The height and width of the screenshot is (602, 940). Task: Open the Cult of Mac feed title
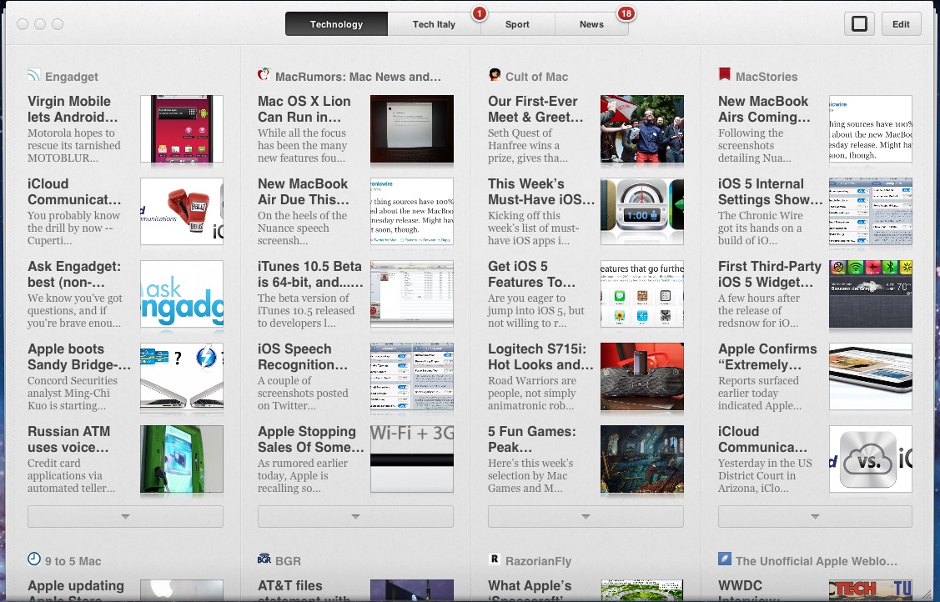(536, 77)
